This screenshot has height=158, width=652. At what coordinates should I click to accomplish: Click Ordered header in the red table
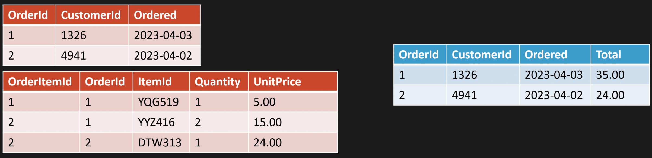click(x=155, y=15)
